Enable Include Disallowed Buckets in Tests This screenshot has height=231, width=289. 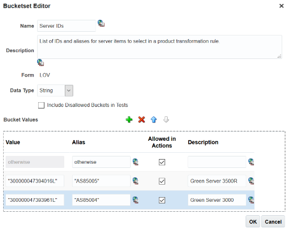[x=41, y=105]
